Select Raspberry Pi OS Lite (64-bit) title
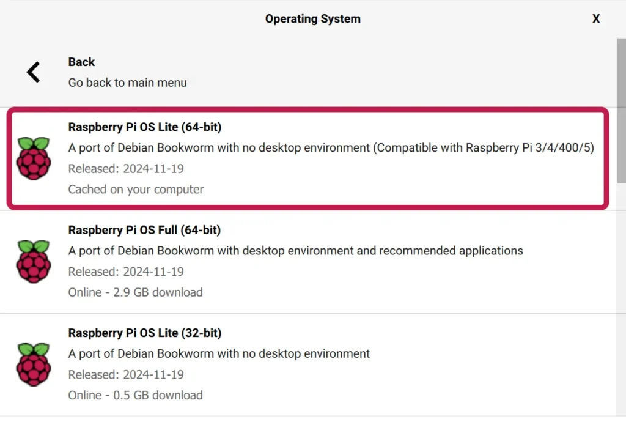 [x=145, y=127]
